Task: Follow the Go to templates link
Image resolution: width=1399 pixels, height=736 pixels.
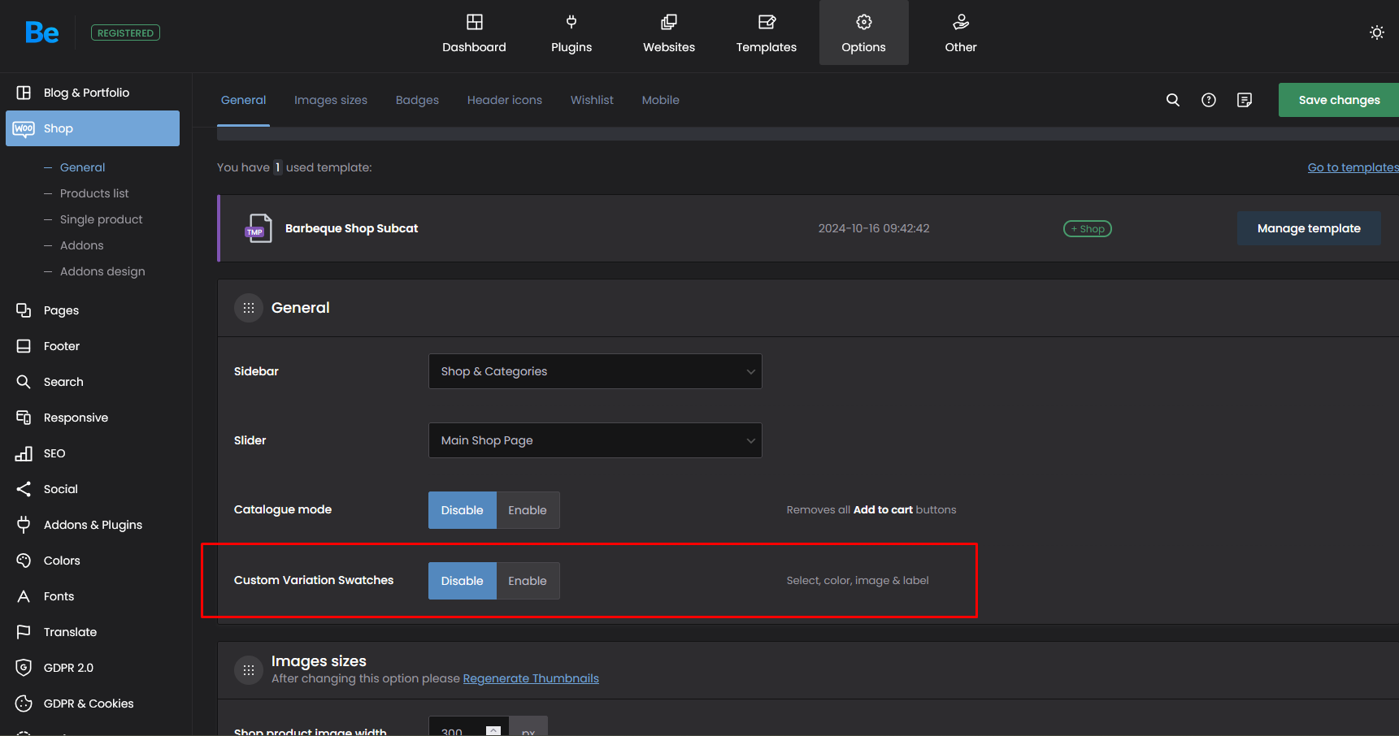Action: tap(1353, 167)
